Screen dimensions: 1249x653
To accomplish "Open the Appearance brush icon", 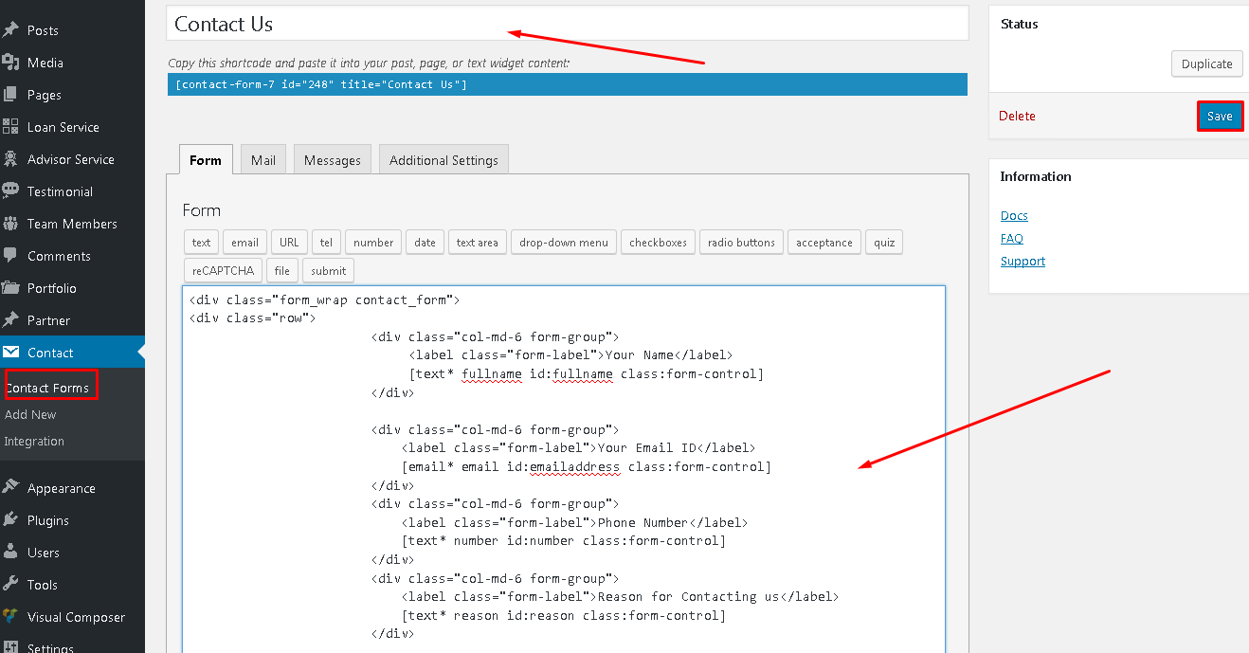I will point(10,488).
